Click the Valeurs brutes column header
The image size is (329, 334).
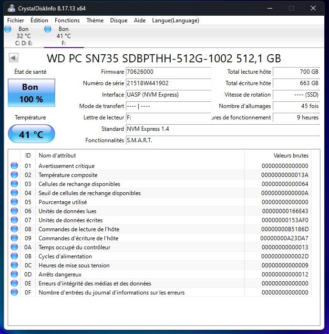[278, 156]
